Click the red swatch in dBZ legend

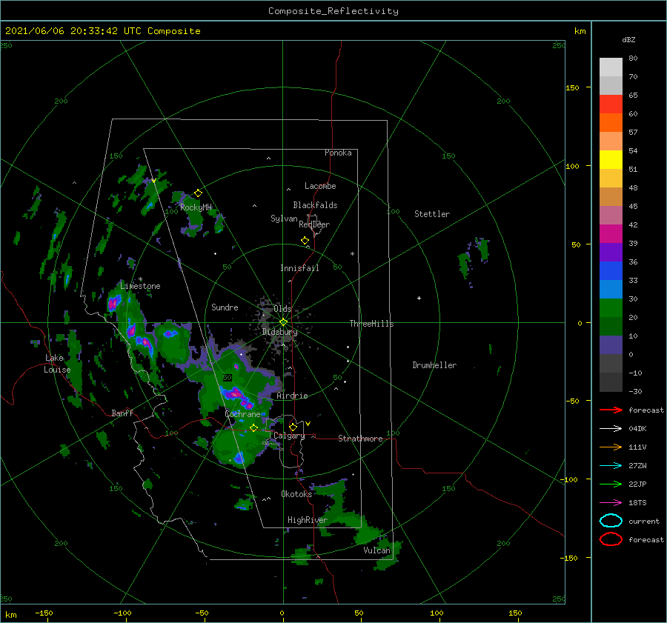(x=611, y=104)
